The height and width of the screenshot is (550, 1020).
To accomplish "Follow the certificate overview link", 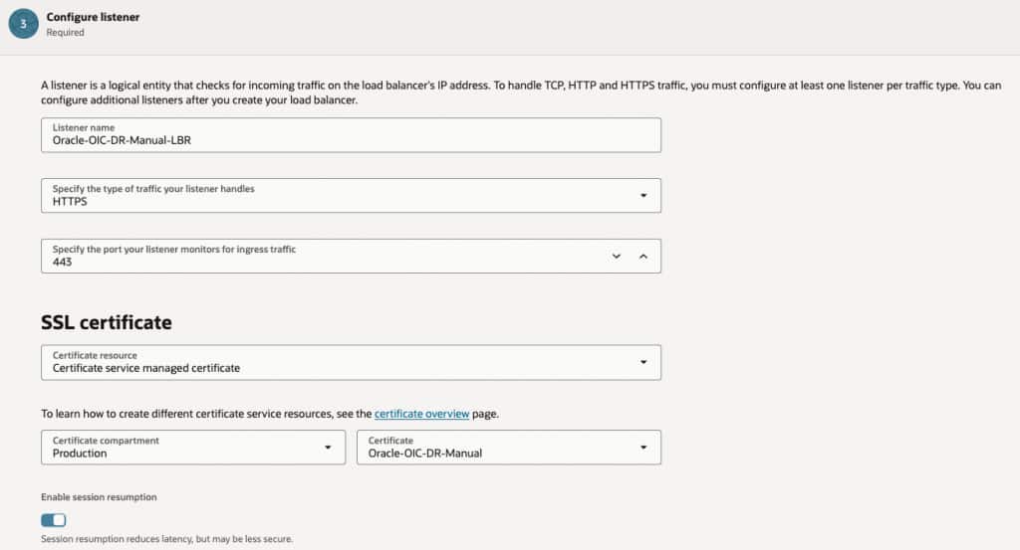I will [421, 414].
